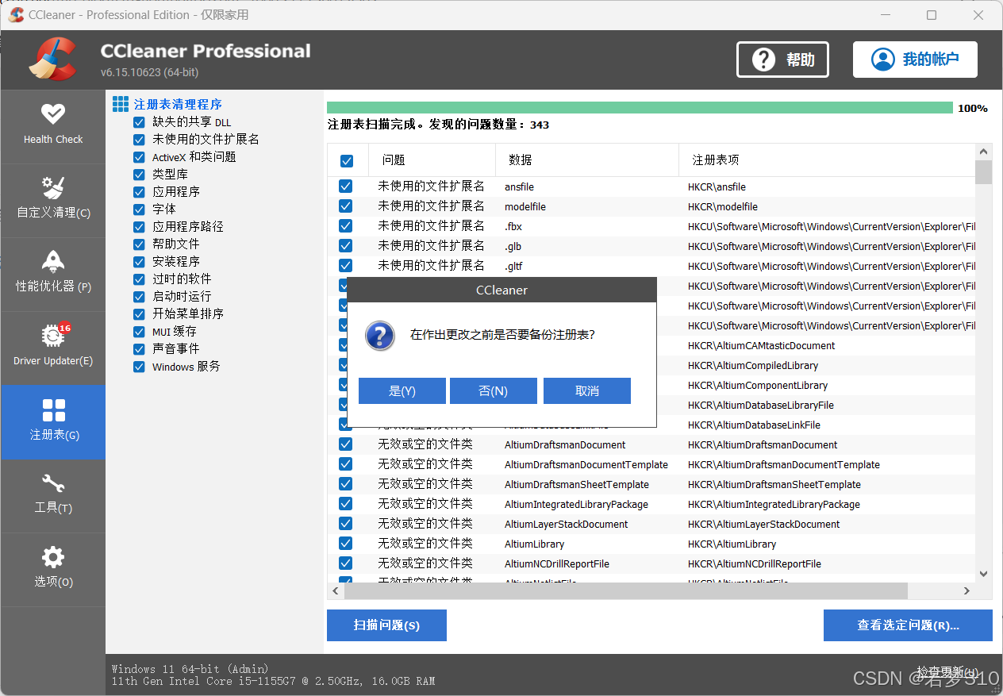Toggle 开始菜单排序 checkbox
Image resolution: width=1003 pixels, height=696 pixels.
pos(139,314)
